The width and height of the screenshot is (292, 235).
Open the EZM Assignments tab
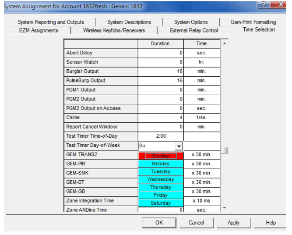tap(39, 30)
